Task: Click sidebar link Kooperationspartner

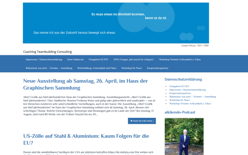Action: (x=180, y=93)
